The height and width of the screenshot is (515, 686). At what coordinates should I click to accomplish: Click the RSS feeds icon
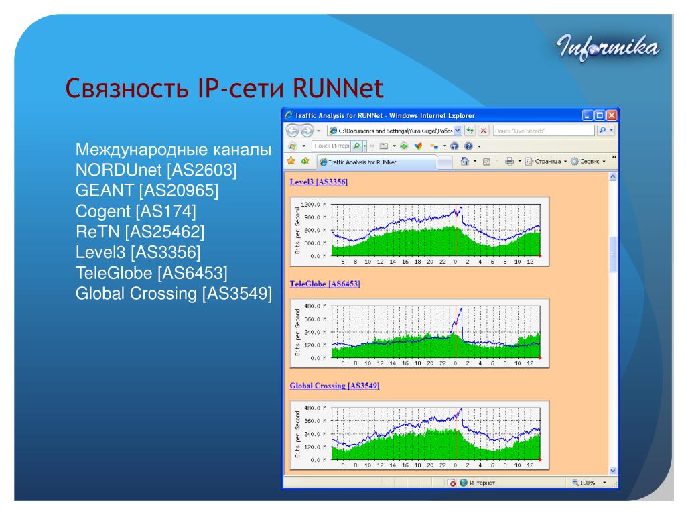486,162
